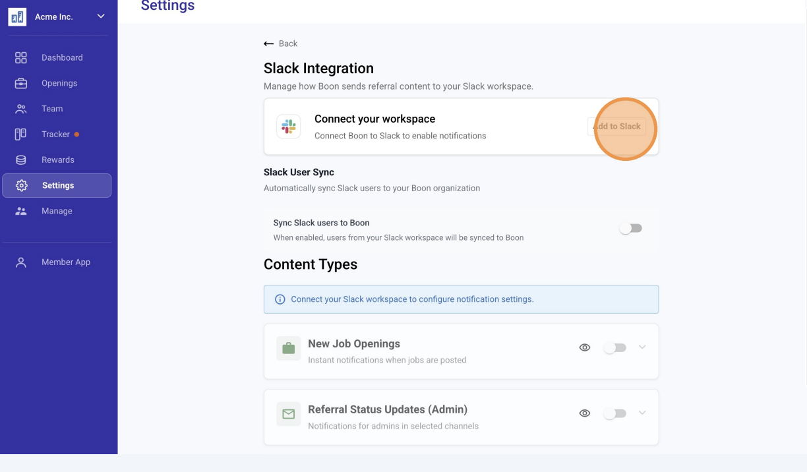Preview New Job Openings with eye icon
This screenshot has width=807, height=472.
click(585, 347)
